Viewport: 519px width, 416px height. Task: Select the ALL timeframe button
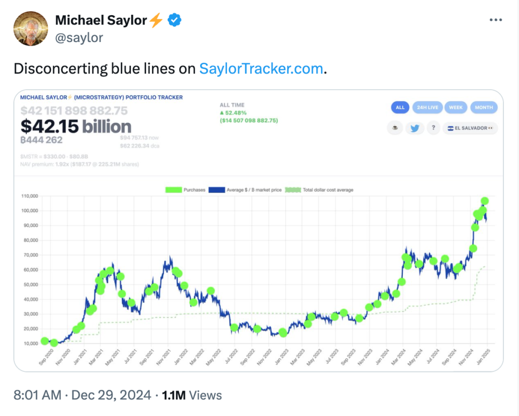(400, 107)
